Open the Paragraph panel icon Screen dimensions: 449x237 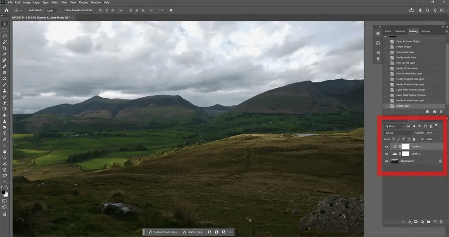point(378,59)
